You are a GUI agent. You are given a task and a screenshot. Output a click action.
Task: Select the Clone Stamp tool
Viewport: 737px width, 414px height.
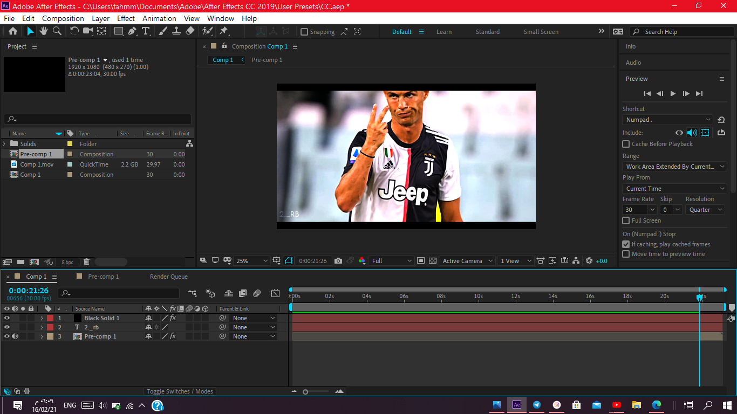tap(176, 31)
